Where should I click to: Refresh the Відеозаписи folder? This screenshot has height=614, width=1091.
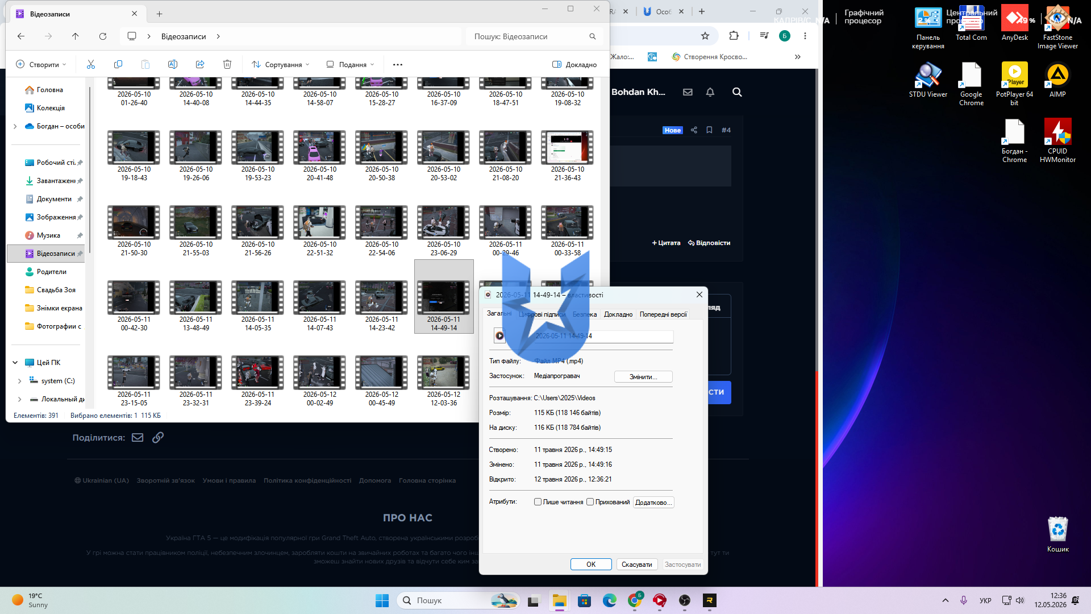tap(103, 36)
